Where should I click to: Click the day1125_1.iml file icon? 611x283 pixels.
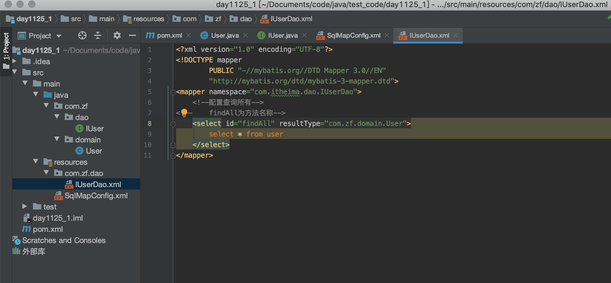[27, 218]
